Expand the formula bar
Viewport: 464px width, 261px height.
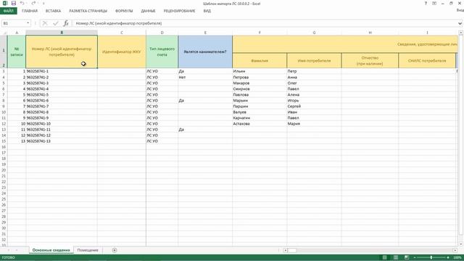(460, 23)
